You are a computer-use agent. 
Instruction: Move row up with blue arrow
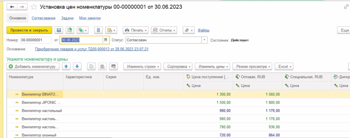click(x=66, y=66)
